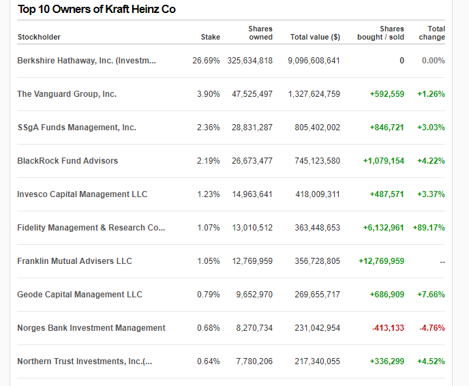Click the 1.23% stake cell
This screenshot has width=469, height=386.
point(209,194)
